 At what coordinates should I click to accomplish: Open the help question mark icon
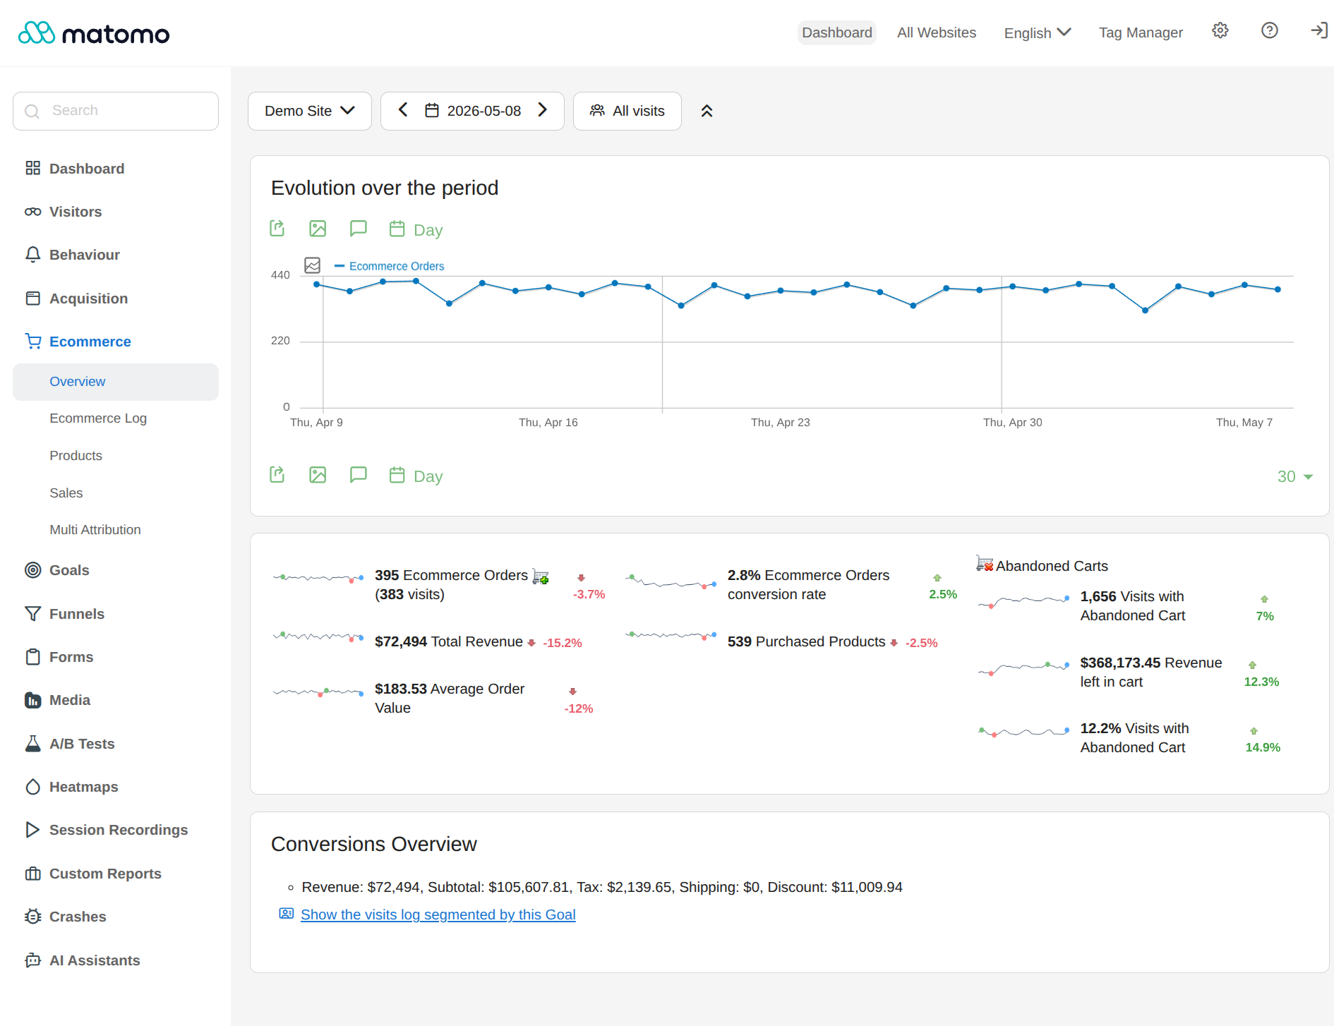click(1269, 31)
